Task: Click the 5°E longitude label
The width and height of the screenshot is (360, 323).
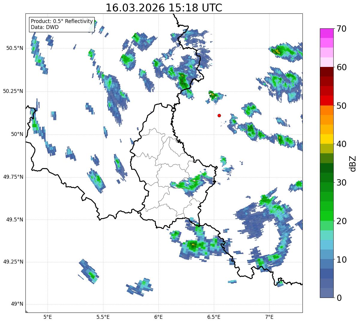Action: pyautogui.click(x=48, y=317)
